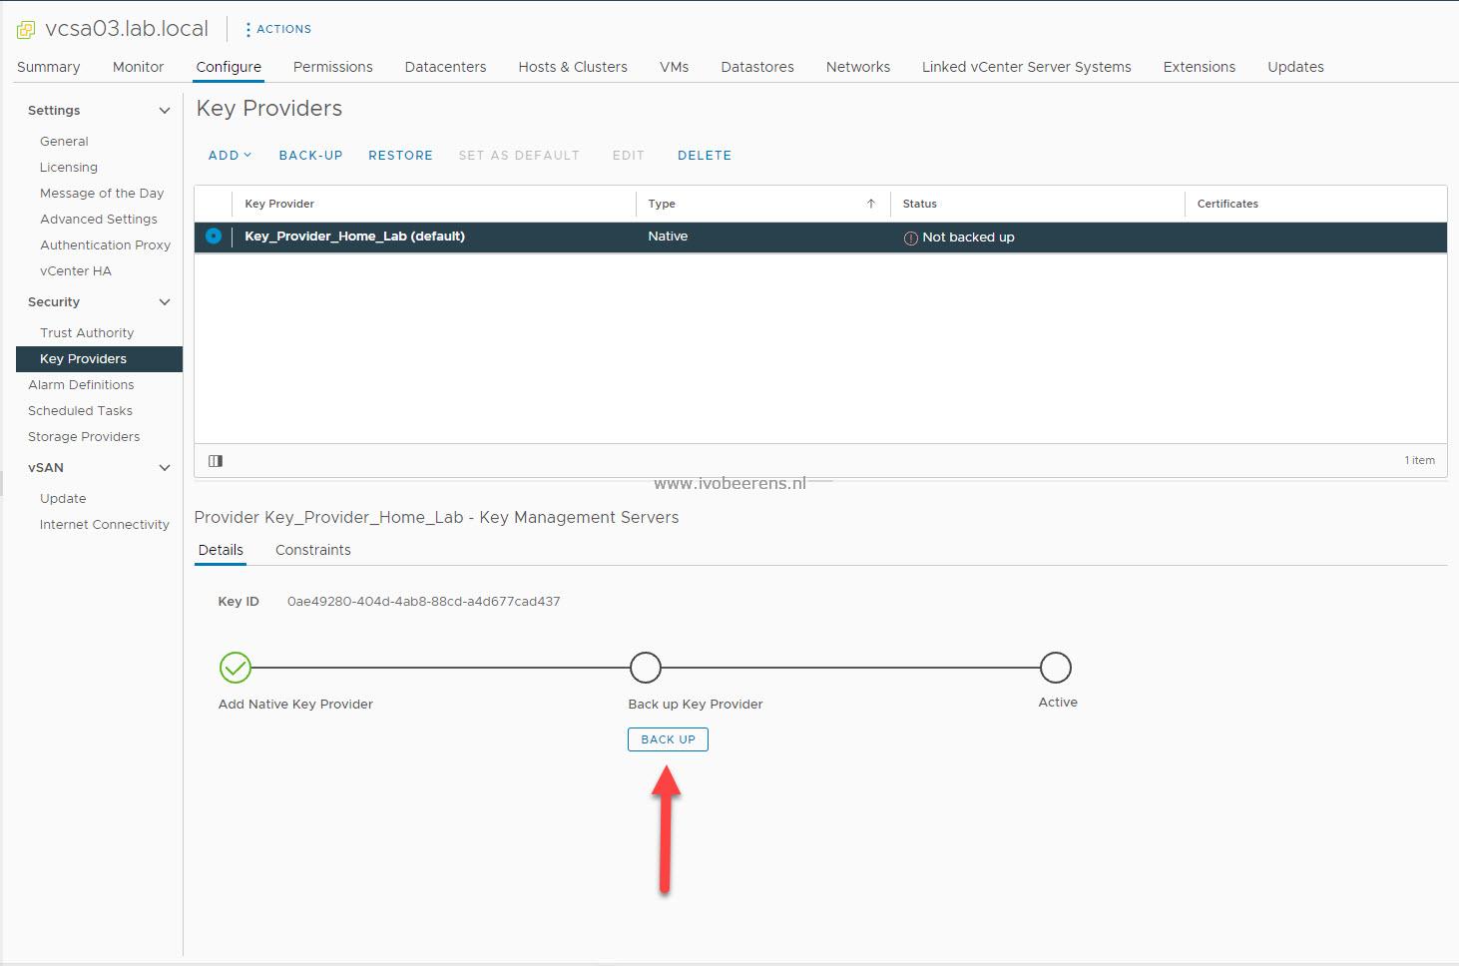Click the Type column sort arrow
This screenshot has width=1459, height=966.
tap(871, 204)
